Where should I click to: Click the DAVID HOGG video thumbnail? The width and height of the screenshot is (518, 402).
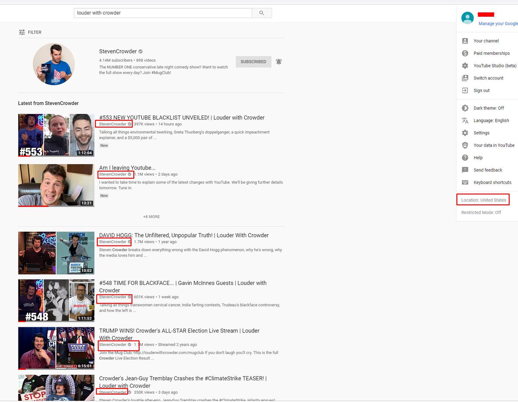[56, 253]
